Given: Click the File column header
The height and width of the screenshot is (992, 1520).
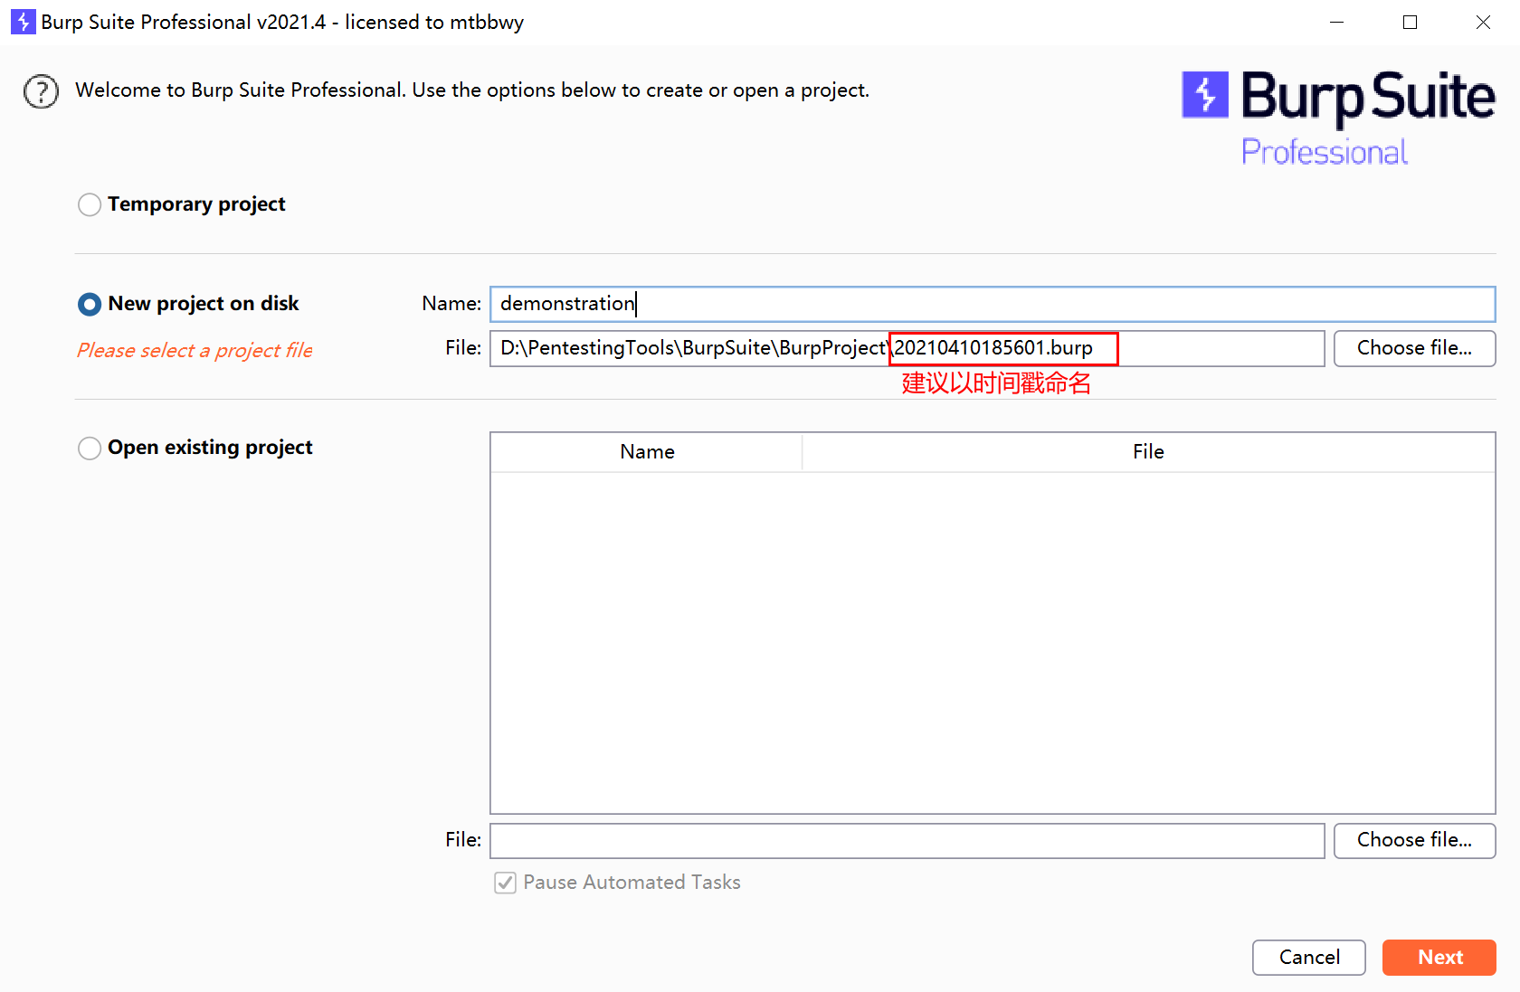Looking at the screenshot, I should 1148,452.
